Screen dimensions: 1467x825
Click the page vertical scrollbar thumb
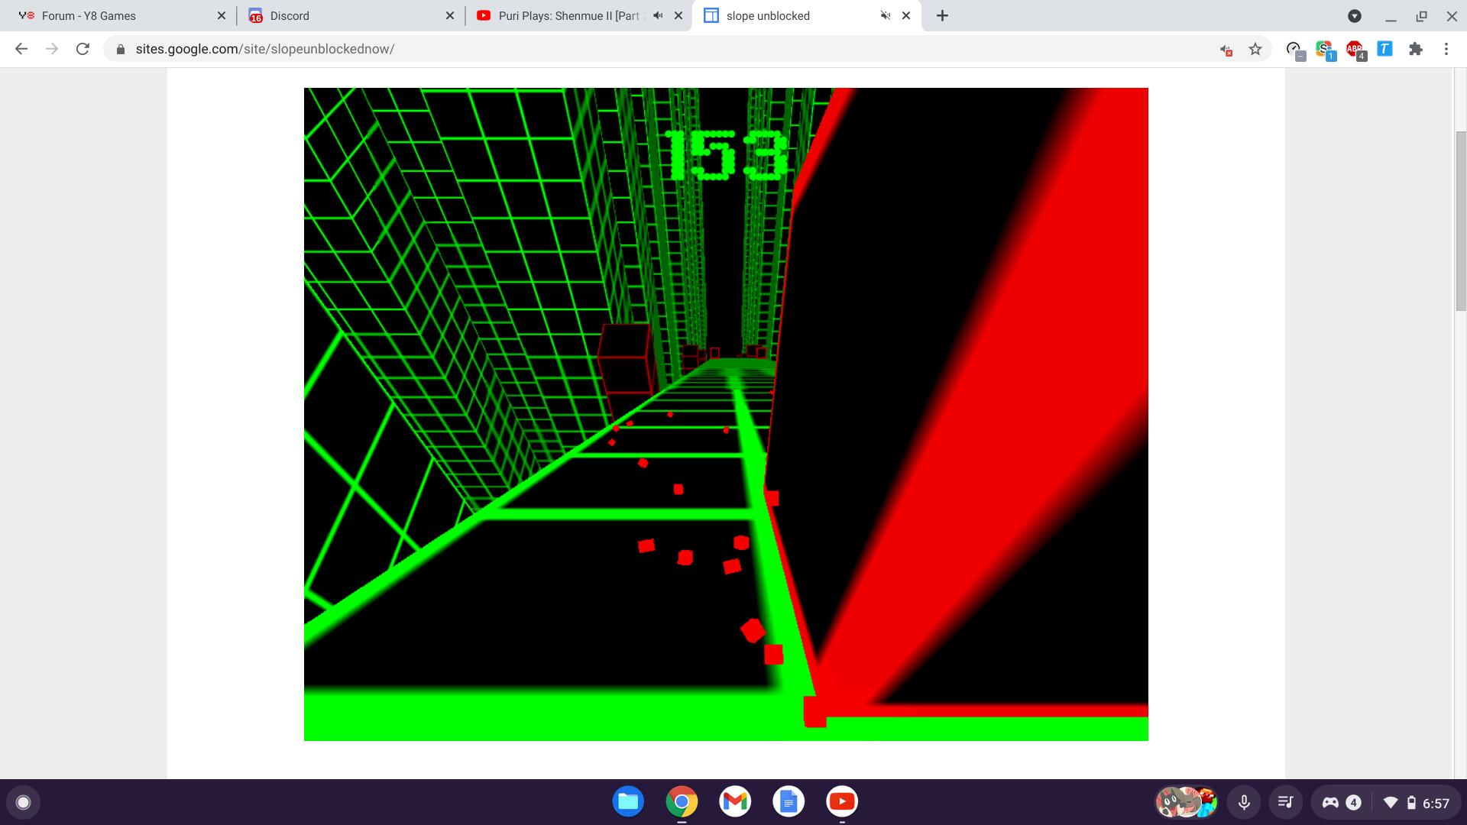point(1461,222)
